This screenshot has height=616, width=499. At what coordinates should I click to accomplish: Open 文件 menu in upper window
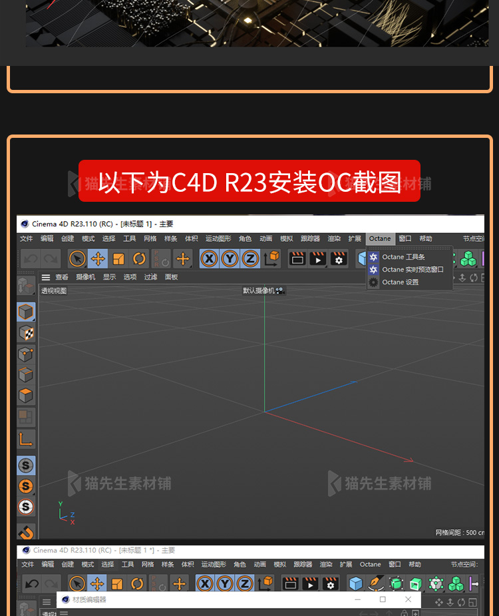pos(27,238)
